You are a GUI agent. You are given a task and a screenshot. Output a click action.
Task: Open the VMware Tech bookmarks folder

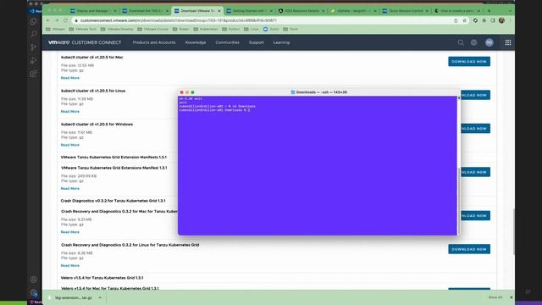pyautogui.click(x=83, y=29)
